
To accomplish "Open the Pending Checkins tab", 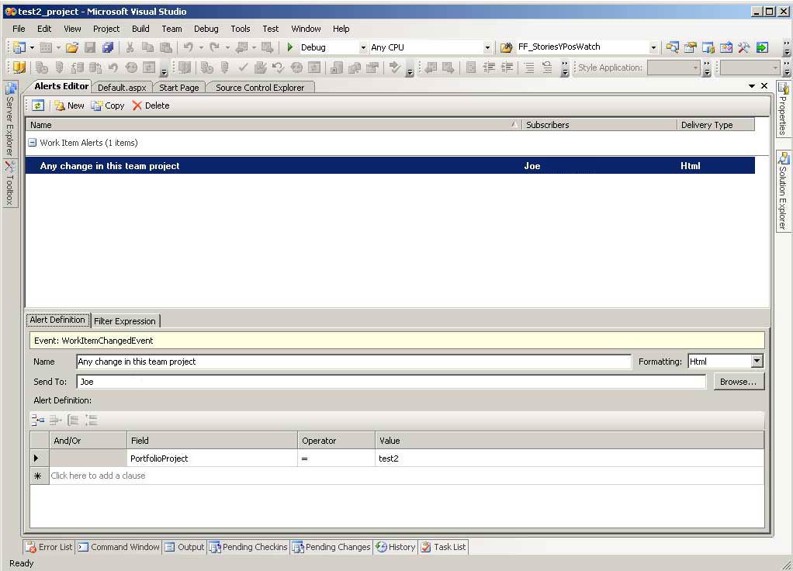I will click(248, 547).
